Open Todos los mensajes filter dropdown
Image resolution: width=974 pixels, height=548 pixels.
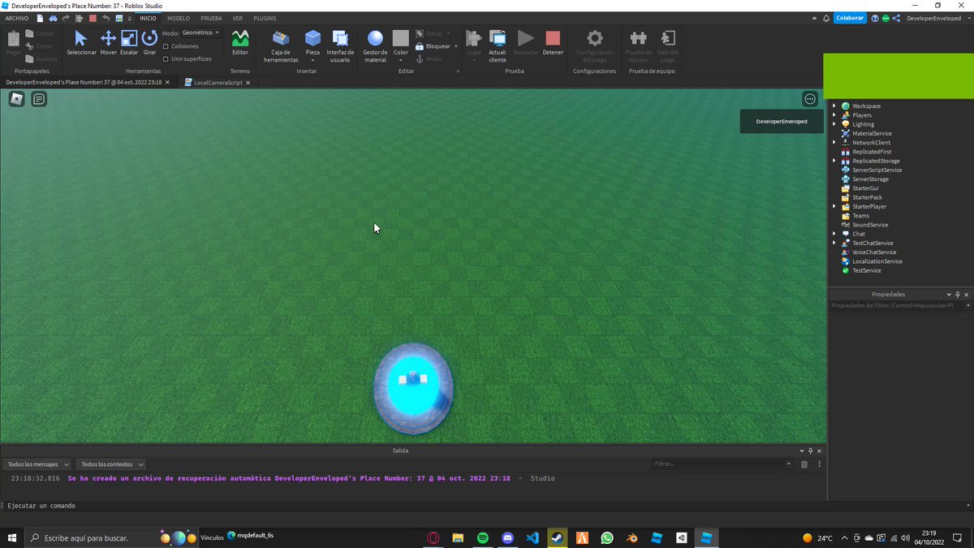pos(37,464)
